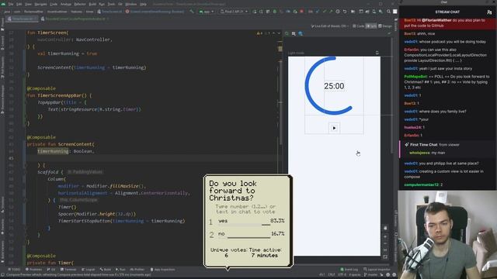Viewport: 497px width, 279px height.
Task: Open the Pixel device selector dropdown
Action: pos(234,12)
